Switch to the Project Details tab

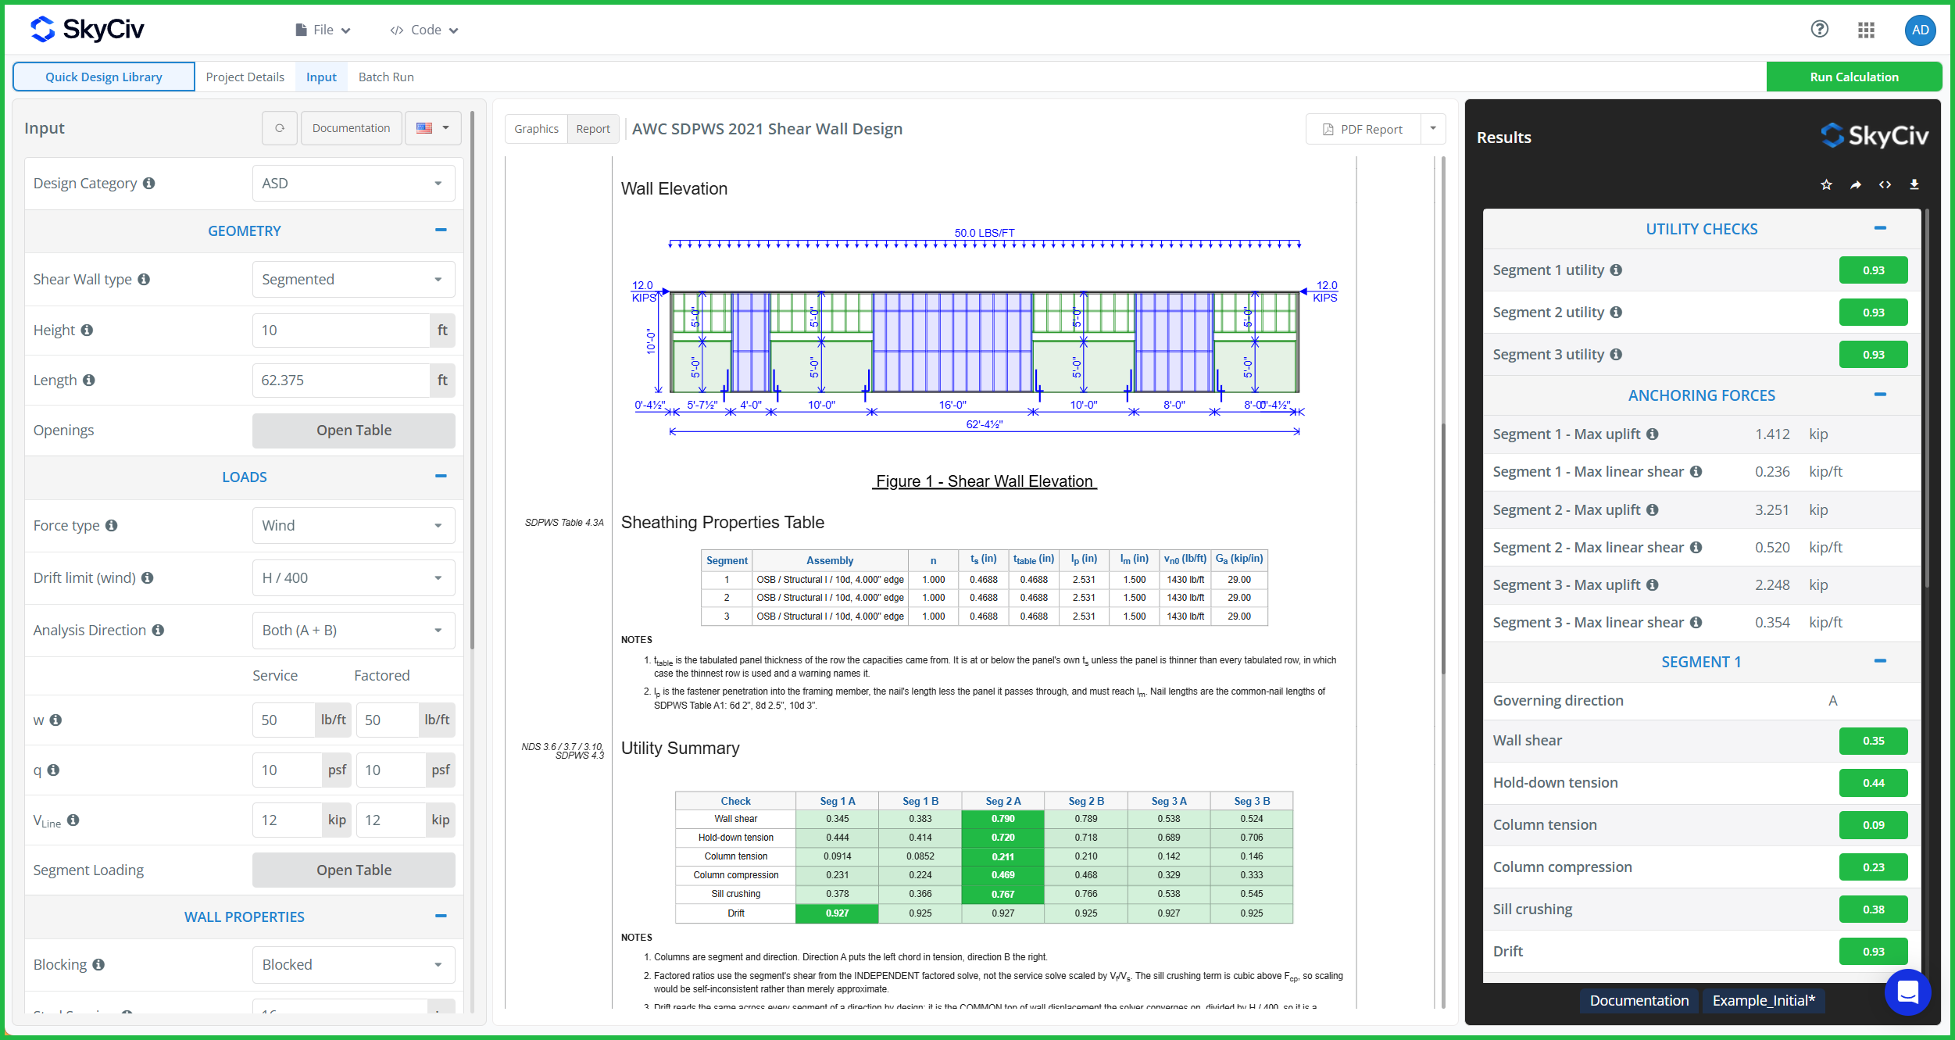click(245, 77)
